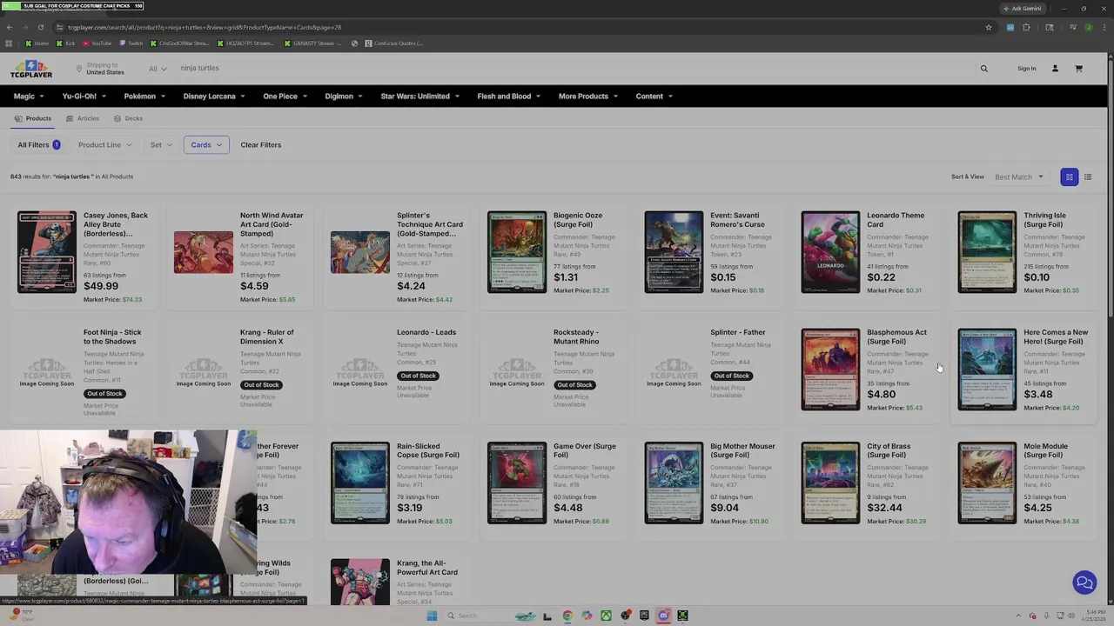Image resolution: width=1114 pixels, height=626 pixels.
Task: Open the Xbox app on taskbar
Action: [606, 616]
